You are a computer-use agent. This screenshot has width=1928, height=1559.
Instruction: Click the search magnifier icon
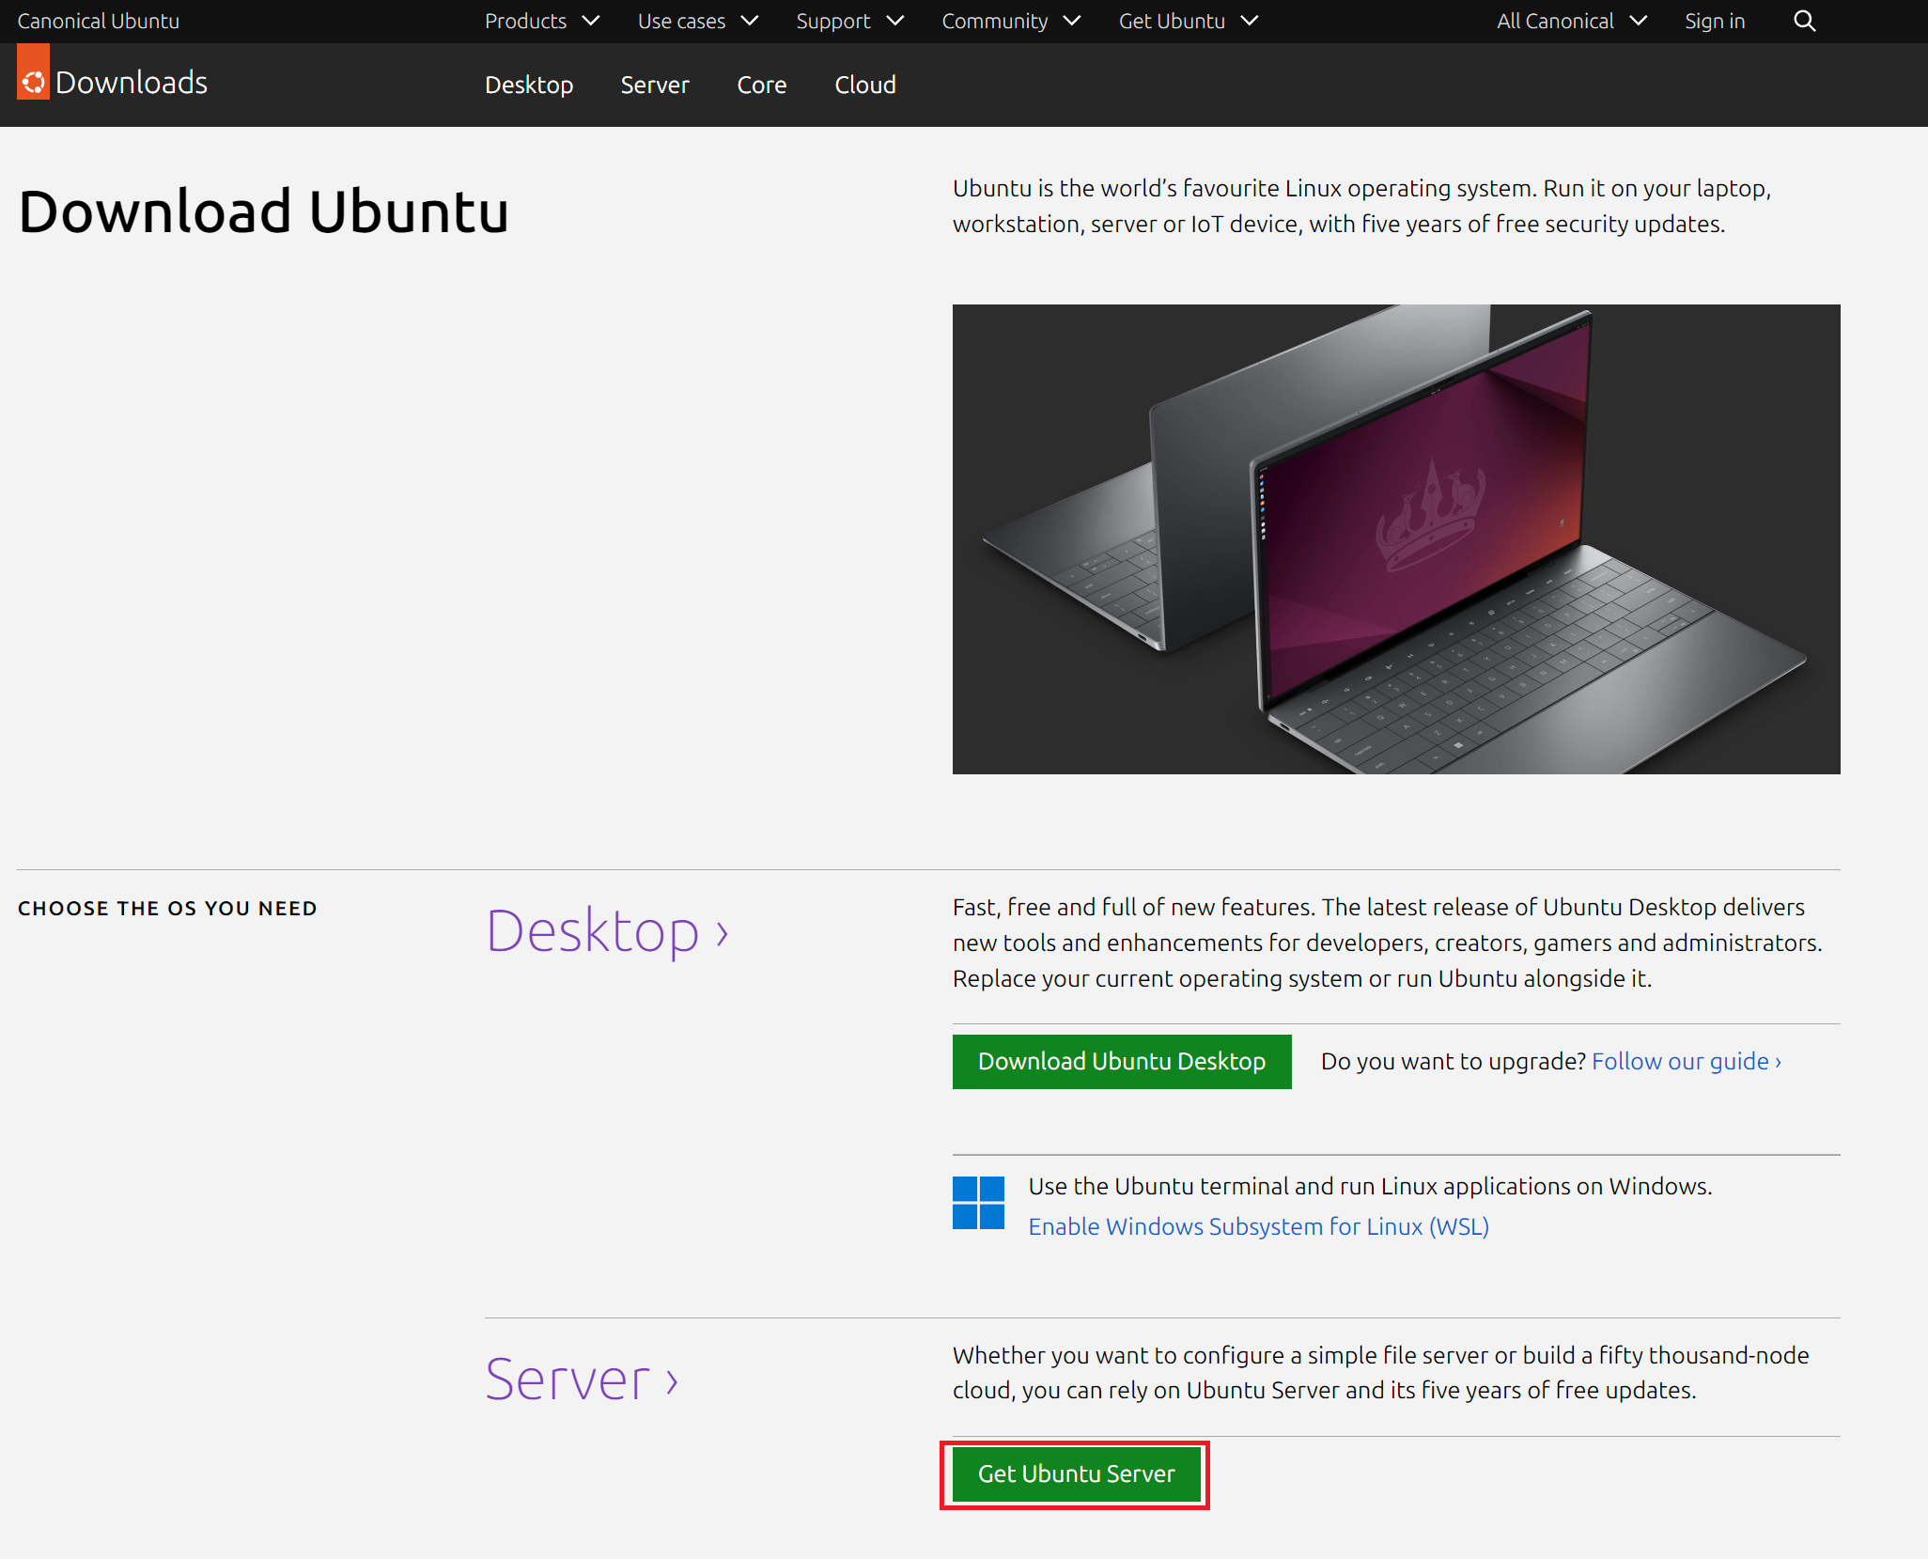click(1804, 21)
